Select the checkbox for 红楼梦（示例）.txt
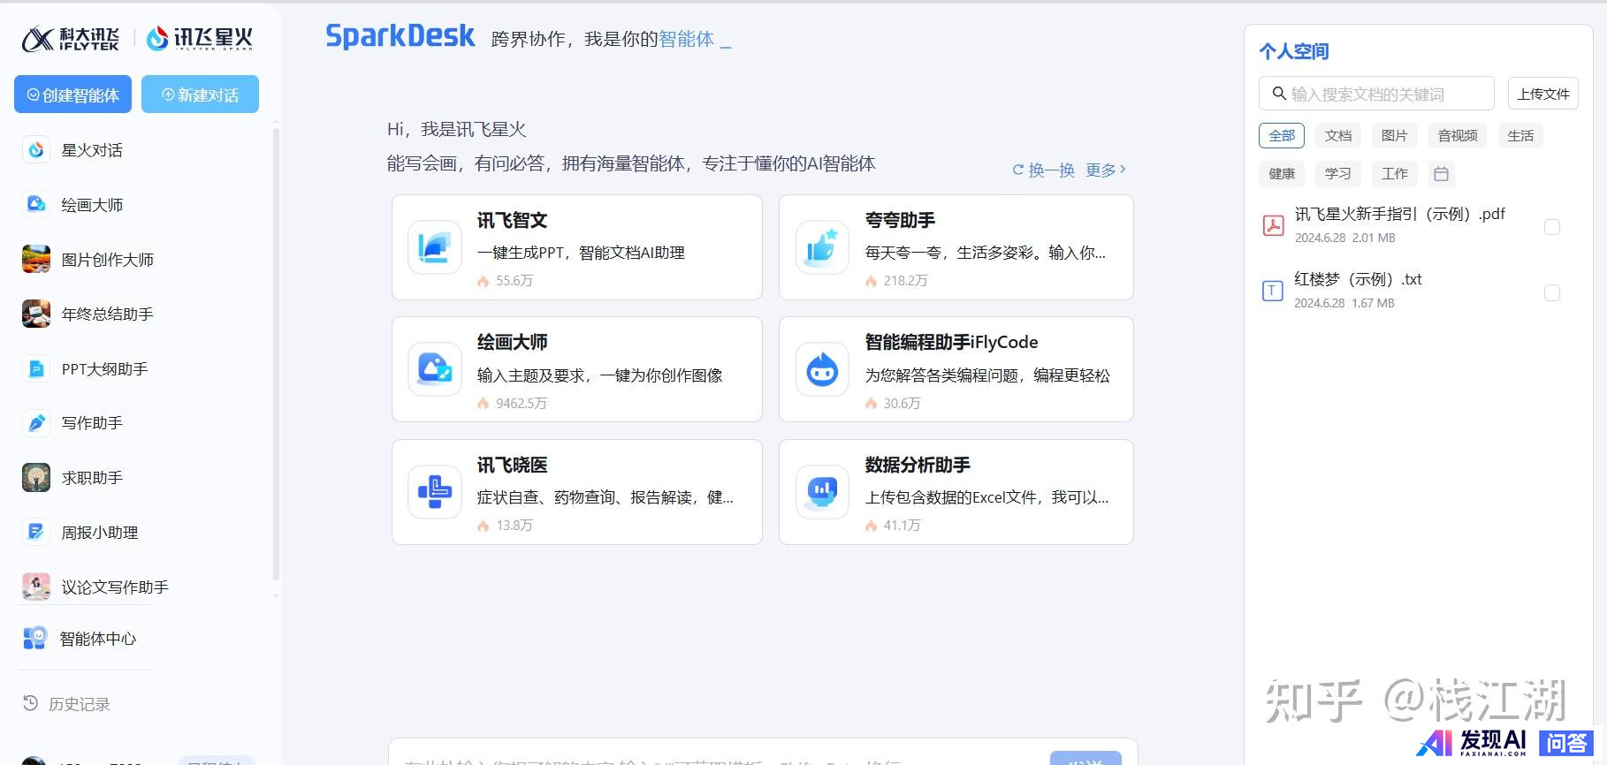Viewport: 1607px width, 765px height. pyautogui.click(x=1551, y=292)
